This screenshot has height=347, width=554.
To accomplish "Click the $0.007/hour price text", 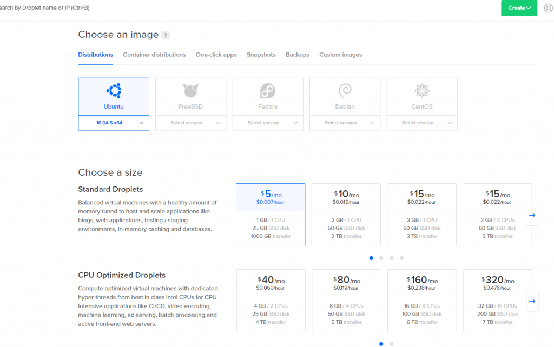I will point(271,202).
